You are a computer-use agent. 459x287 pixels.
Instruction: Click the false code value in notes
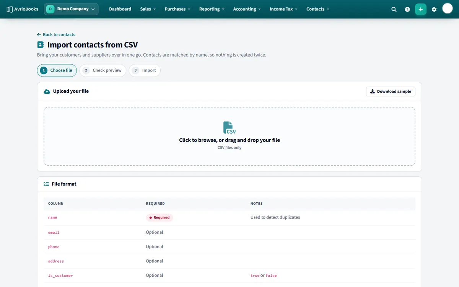(x=271, y=276)
